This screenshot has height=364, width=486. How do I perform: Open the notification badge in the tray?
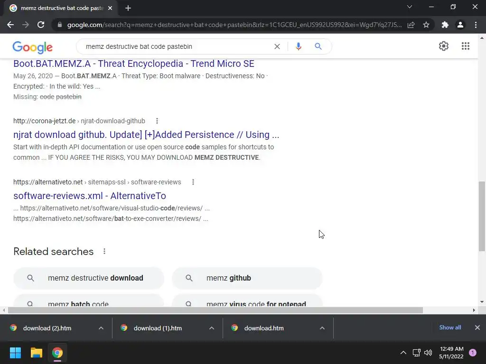tap(473, 353)
